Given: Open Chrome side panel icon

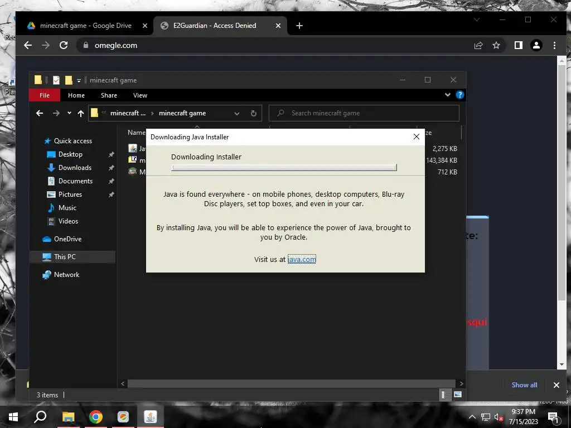Looking at the screenshot, I should point(518,45).
